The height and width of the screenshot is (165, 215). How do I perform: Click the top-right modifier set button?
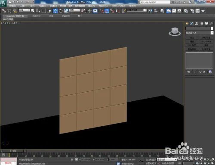[x=206, y=37]
